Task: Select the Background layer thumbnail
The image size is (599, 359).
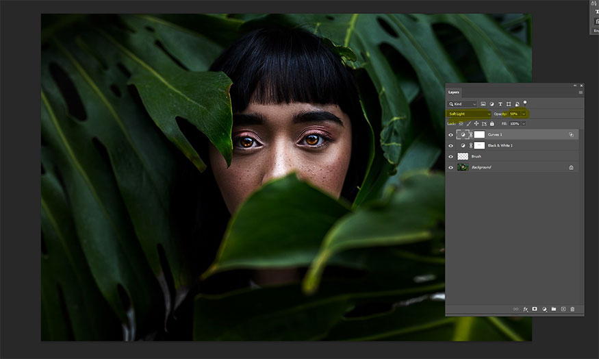Action: [x=463, y=167]
